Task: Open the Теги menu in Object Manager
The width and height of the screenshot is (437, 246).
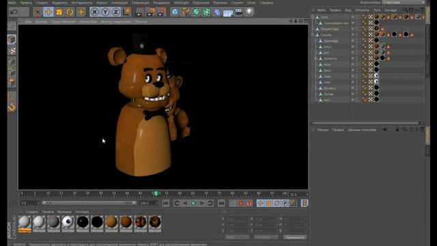Action: click(377, 10)
